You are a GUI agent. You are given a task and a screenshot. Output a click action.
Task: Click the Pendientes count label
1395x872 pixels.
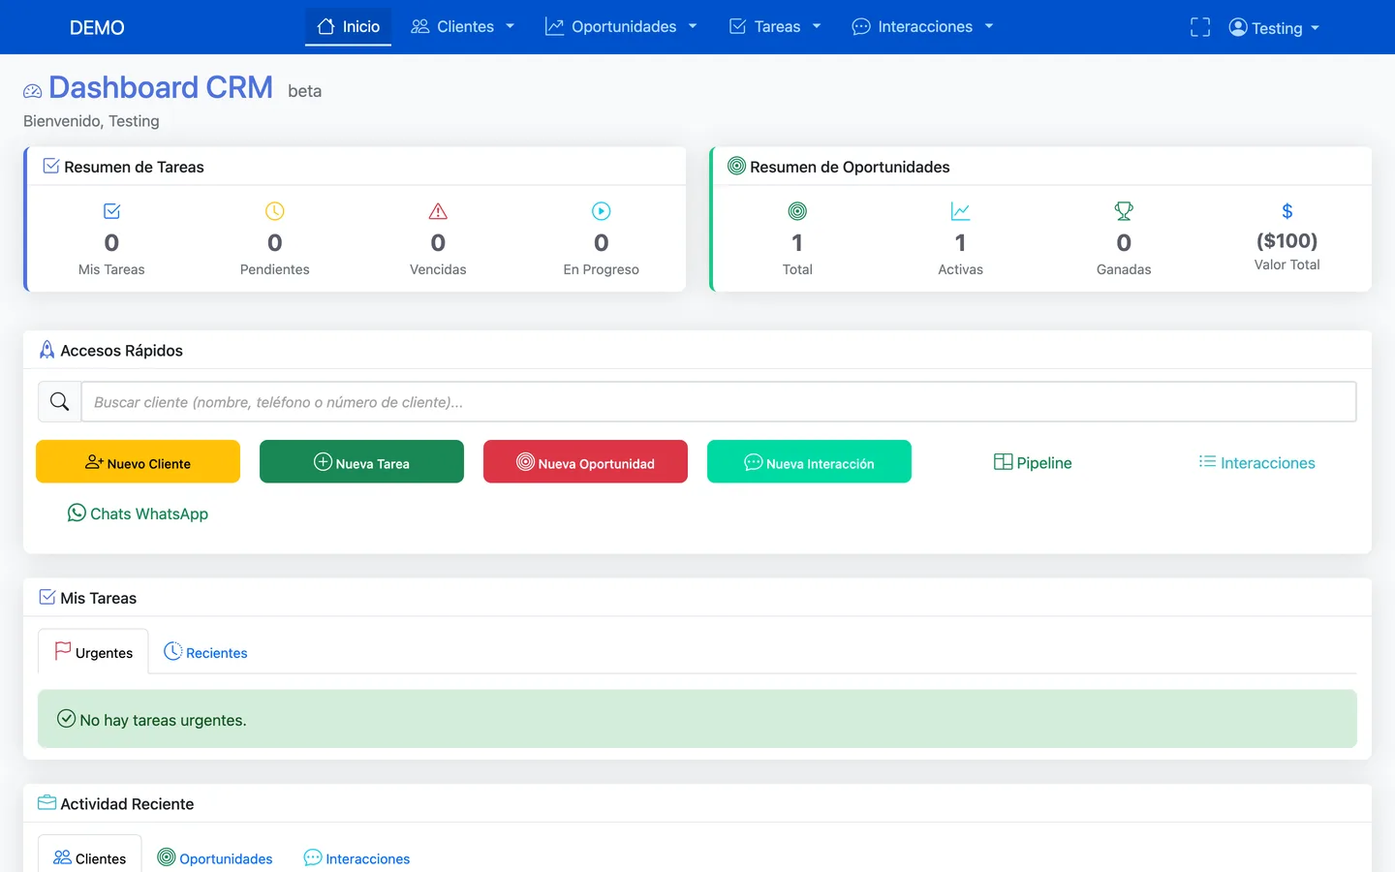tap(275, 269)
